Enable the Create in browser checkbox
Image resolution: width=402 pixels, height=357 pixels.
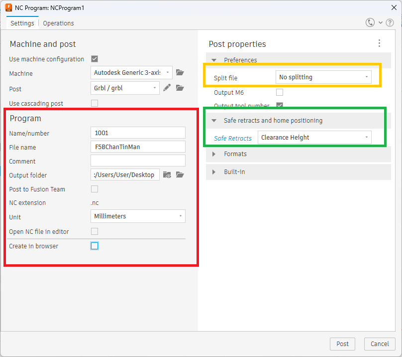[x=95, y=246]
